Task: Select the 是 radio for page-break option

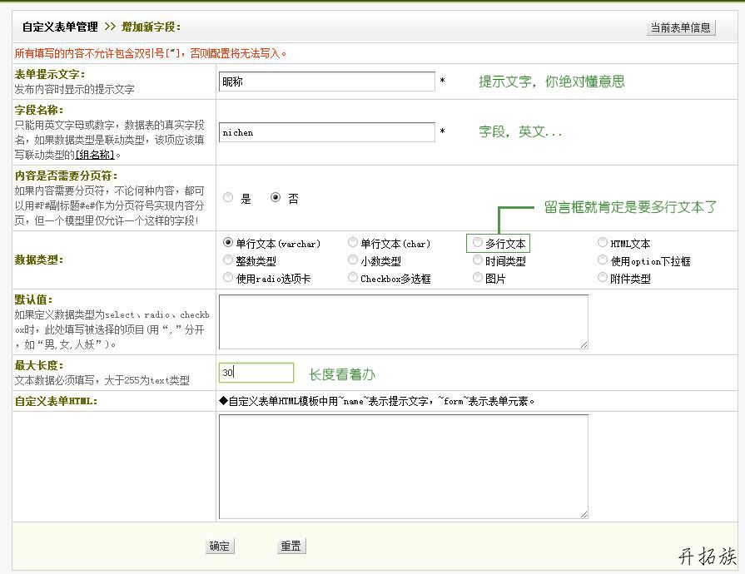Action: pyautogui.click(x=228, y=197)
